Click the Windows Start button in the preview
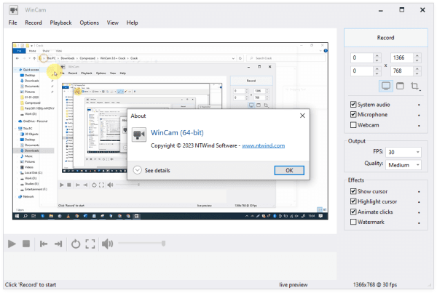This screenshot has height=293, width=437. (x=17, y=216)
